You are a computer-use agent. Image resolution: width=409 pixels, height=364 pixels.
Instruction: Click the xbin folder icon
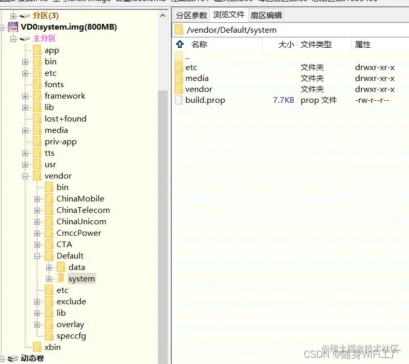coord(37,347)
